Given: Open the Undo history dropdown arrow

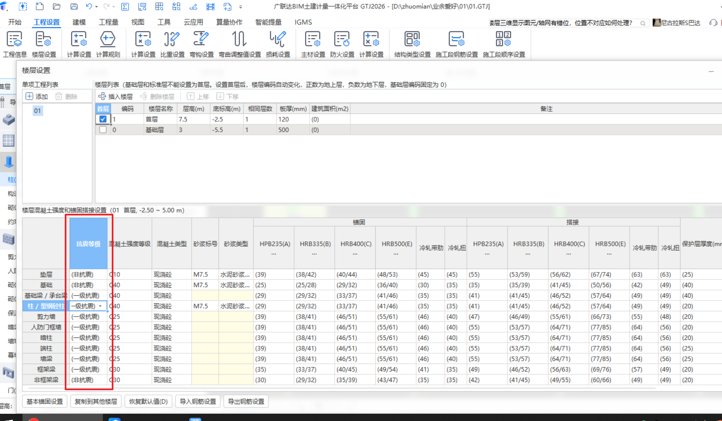Looking at the screenshot, I should 96,7.
